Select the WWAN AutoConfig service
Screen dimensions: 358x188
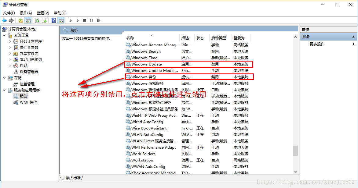[x=187, y=167]
